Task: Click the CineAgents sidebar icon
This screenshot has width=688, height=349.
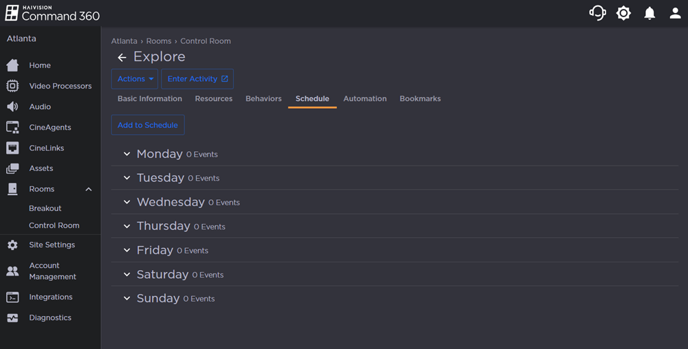Action: (12, 127)
